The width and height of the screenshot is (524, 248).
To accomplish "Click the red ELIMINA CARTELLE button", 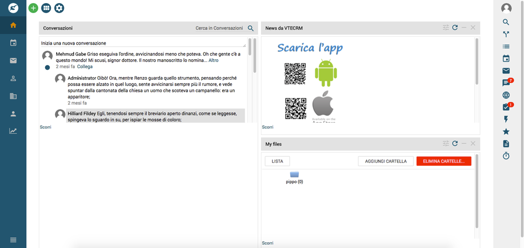I will [x=444, y=161].
